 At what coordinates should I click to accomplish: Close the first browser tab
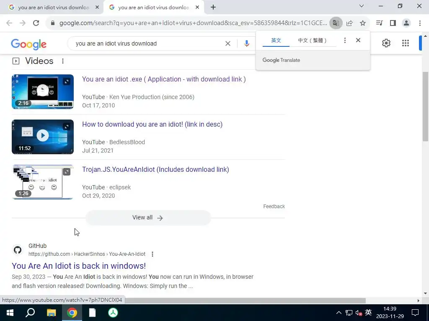(x=97, y=8)
